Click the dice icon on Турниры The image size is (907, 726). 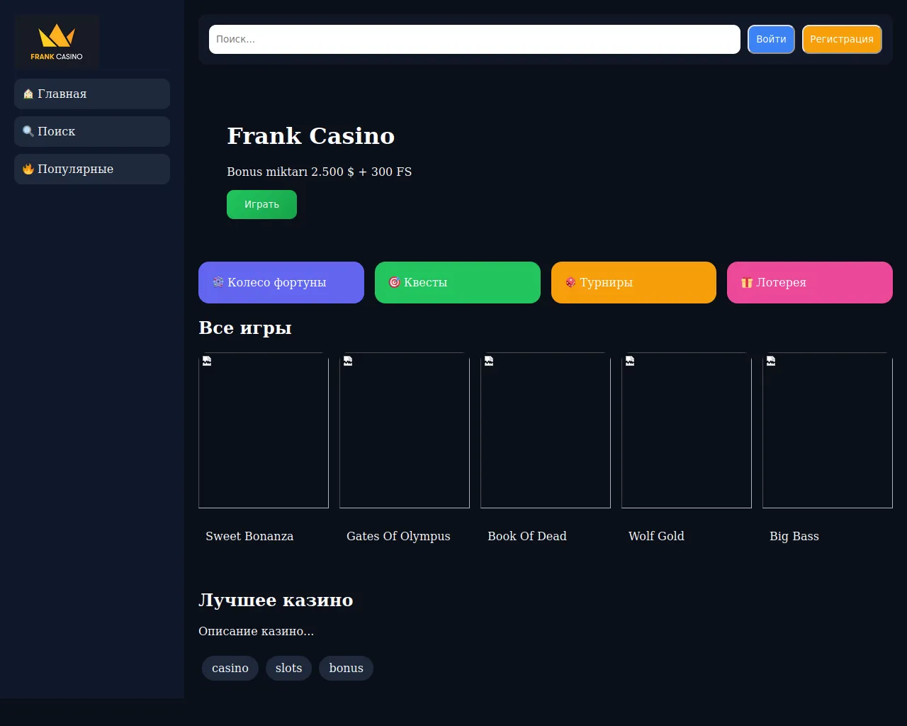click(570, 282)
